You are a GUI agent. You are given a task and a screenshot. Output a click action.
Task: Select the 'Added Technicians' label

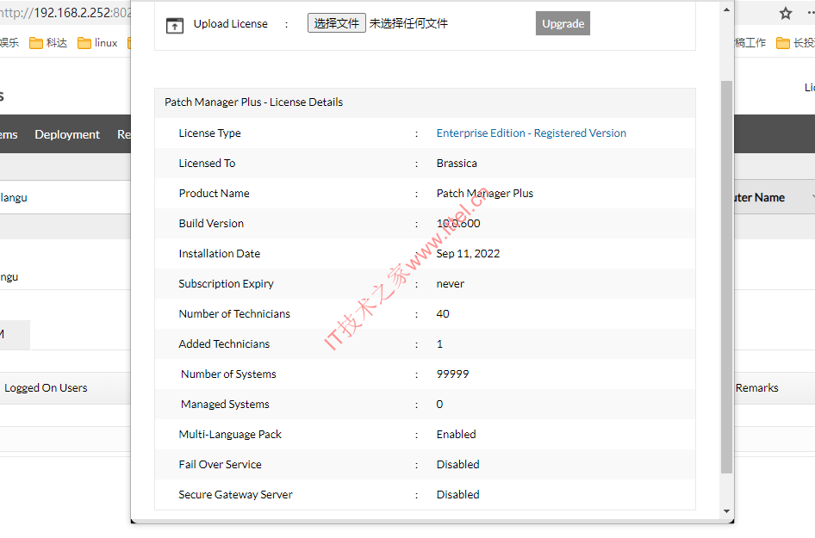[x=224, y=343]
